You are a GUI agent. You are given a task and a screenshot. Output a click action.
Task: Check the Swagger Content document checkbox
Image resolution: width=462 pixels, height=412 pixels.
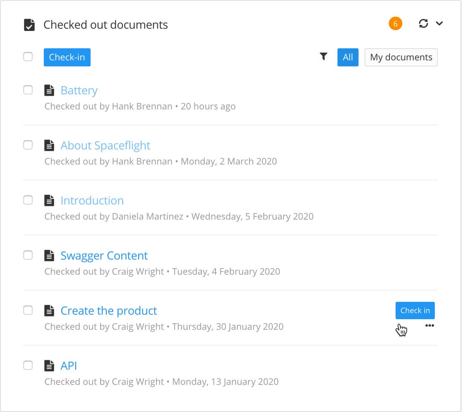28,255
